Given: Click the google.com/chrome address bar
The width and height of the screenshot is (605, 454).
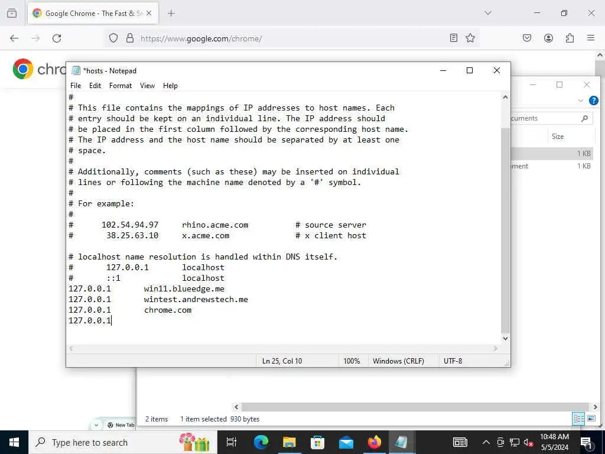Looking at the screenshot, I should [x=291, y=38].
